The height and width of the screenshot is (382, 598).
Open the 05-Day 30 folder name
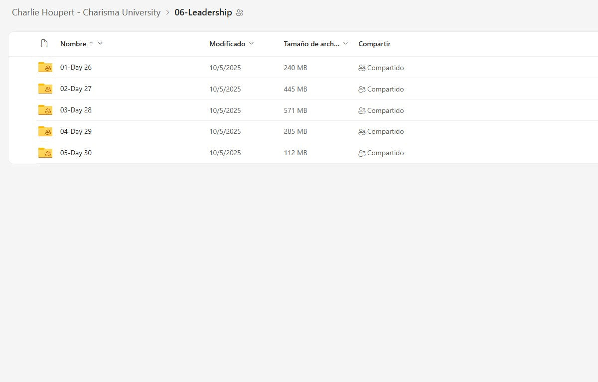point(76,153)
